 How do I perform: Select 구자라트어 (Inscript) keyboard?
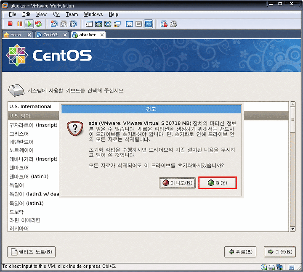(x=33, y=125)
